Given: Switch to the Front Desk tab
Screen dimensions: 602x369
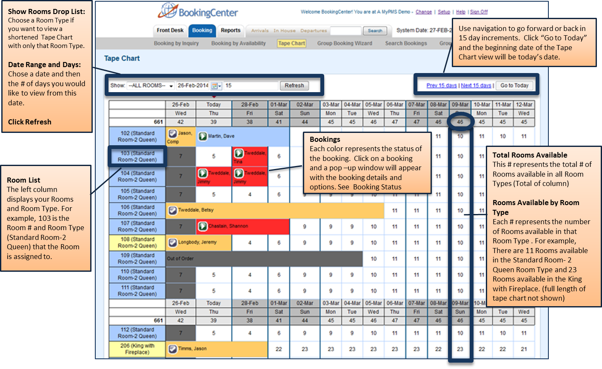Looking at the screenshot, I should (x=169, y=30).
